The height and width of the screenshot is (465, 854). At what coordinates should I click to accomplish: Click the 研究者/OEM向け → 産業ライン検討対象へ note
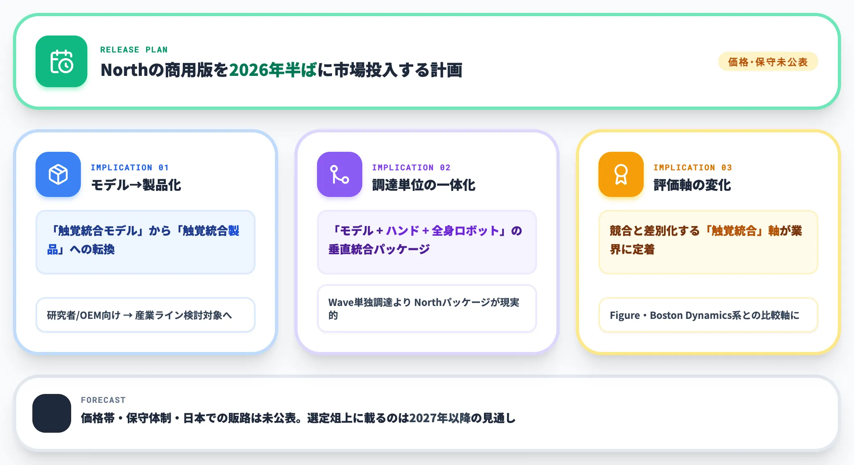click(146, 315)
